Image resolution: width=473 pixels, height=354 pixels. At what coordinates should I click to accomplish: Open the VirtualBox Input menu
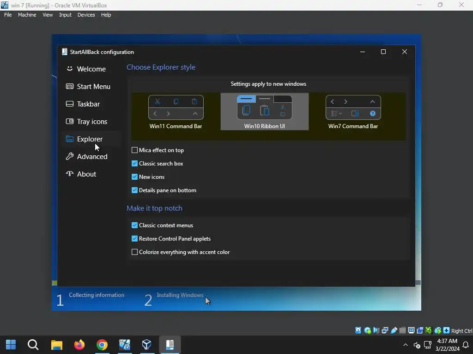click(65, 15)
